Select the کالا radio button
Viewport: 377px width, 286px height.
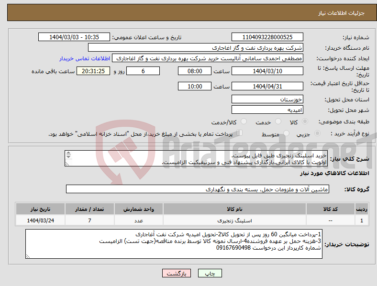305,121
